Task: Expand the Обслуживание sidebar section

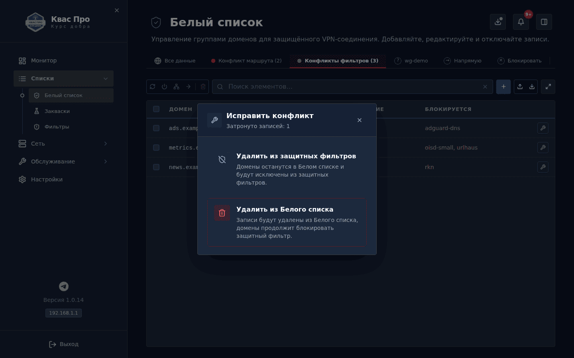Action: (x=64, y=161)
